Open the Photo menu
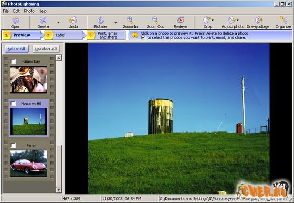 (29, 11)
